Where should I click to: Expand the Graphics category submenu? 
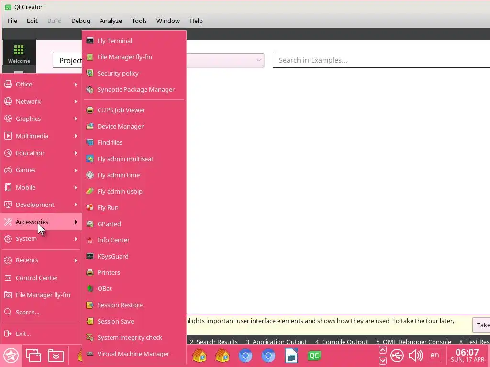coord(41,119)
